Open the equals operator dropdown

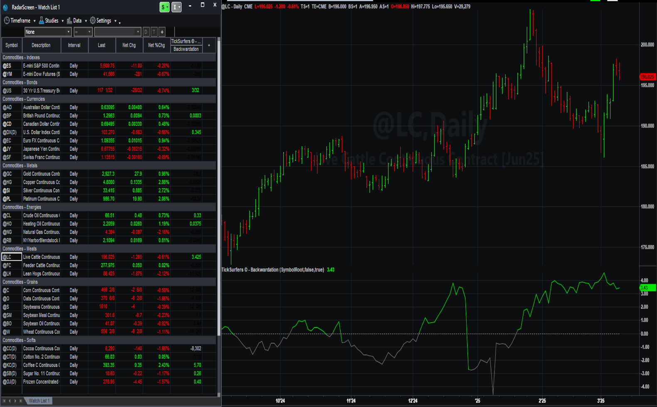pyautogui.click(x=82, y=32)
